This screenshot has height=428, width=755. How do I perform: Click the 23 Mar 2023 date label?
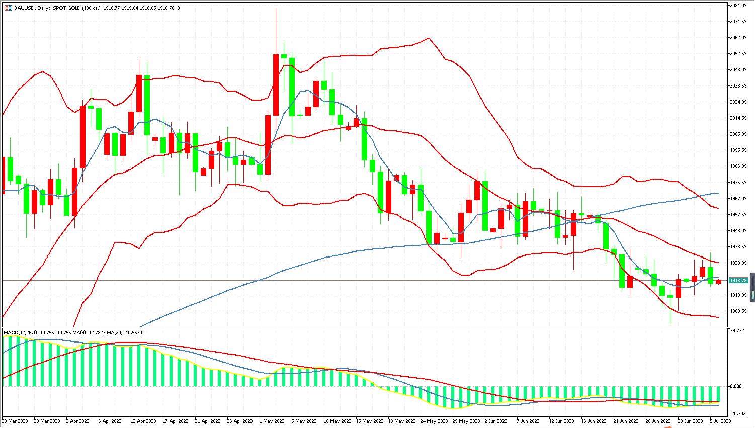point(15,421)
